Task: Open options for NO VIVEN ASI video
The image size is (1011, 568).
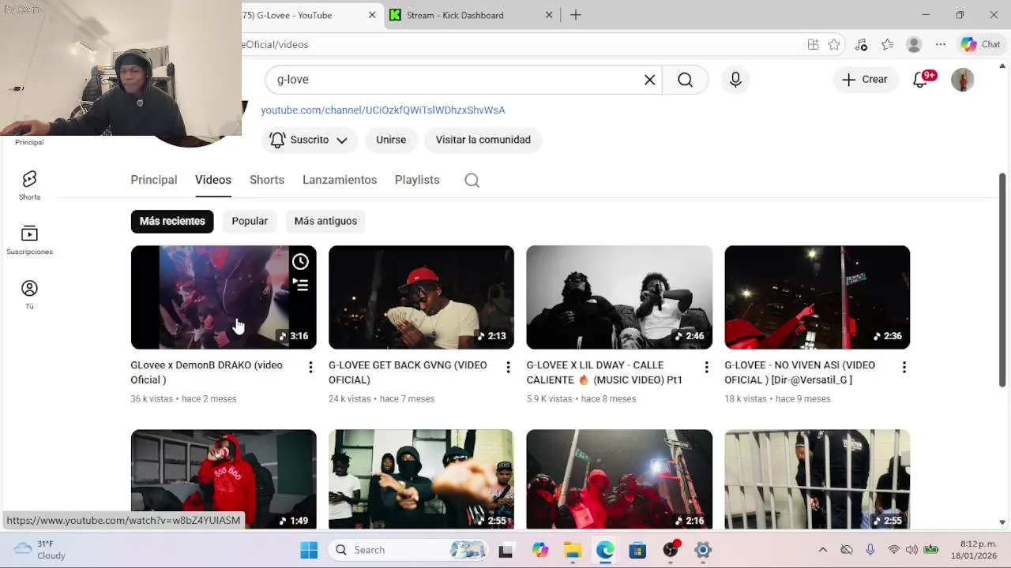Action: point(904,367)
